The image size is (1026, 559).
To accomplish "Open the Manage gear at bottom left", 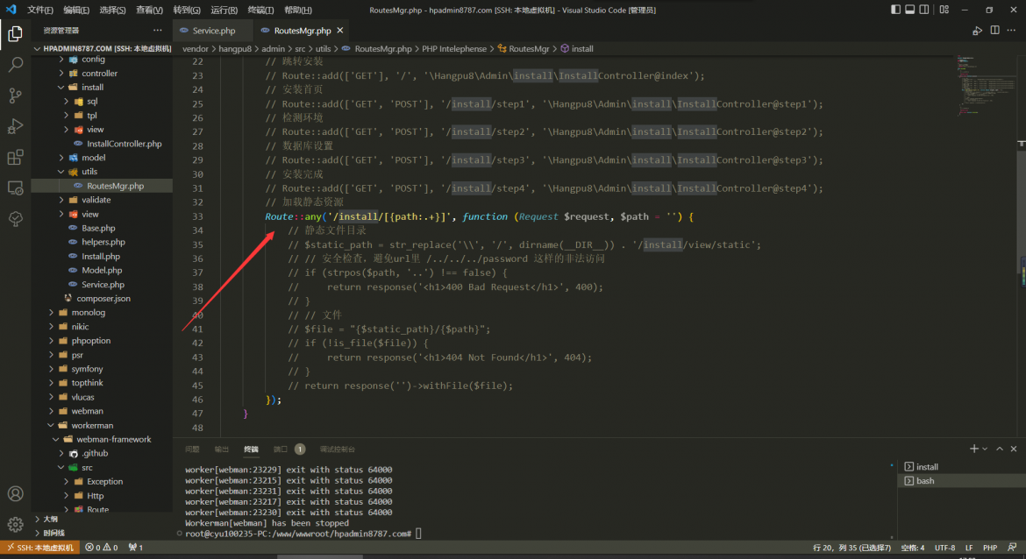I will [x=15, y=524].
